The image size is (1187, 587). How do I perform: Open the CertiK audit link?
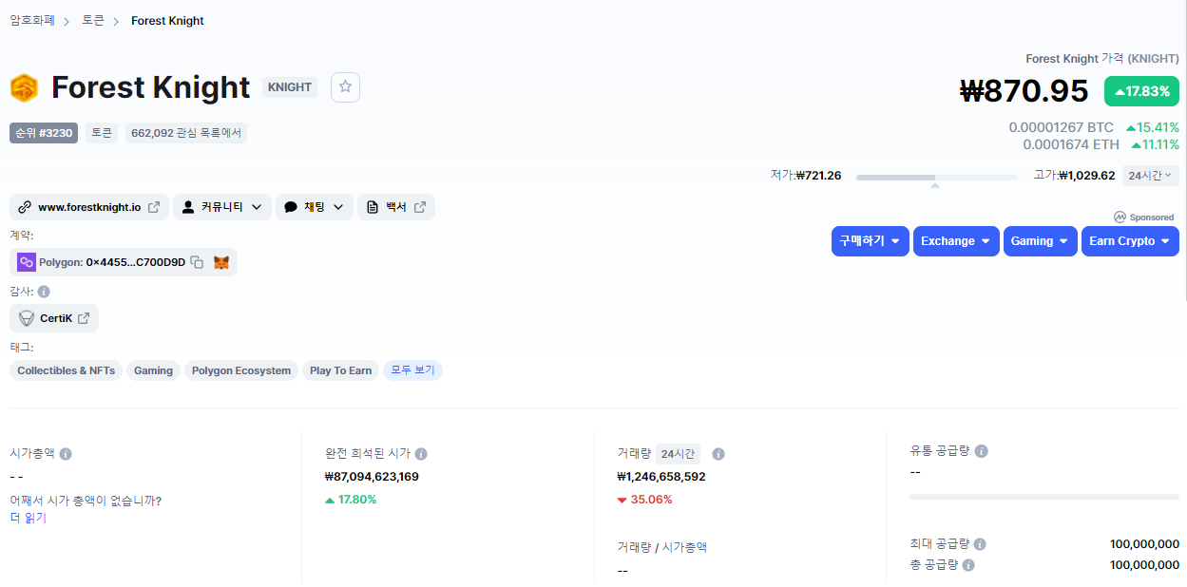54,318
